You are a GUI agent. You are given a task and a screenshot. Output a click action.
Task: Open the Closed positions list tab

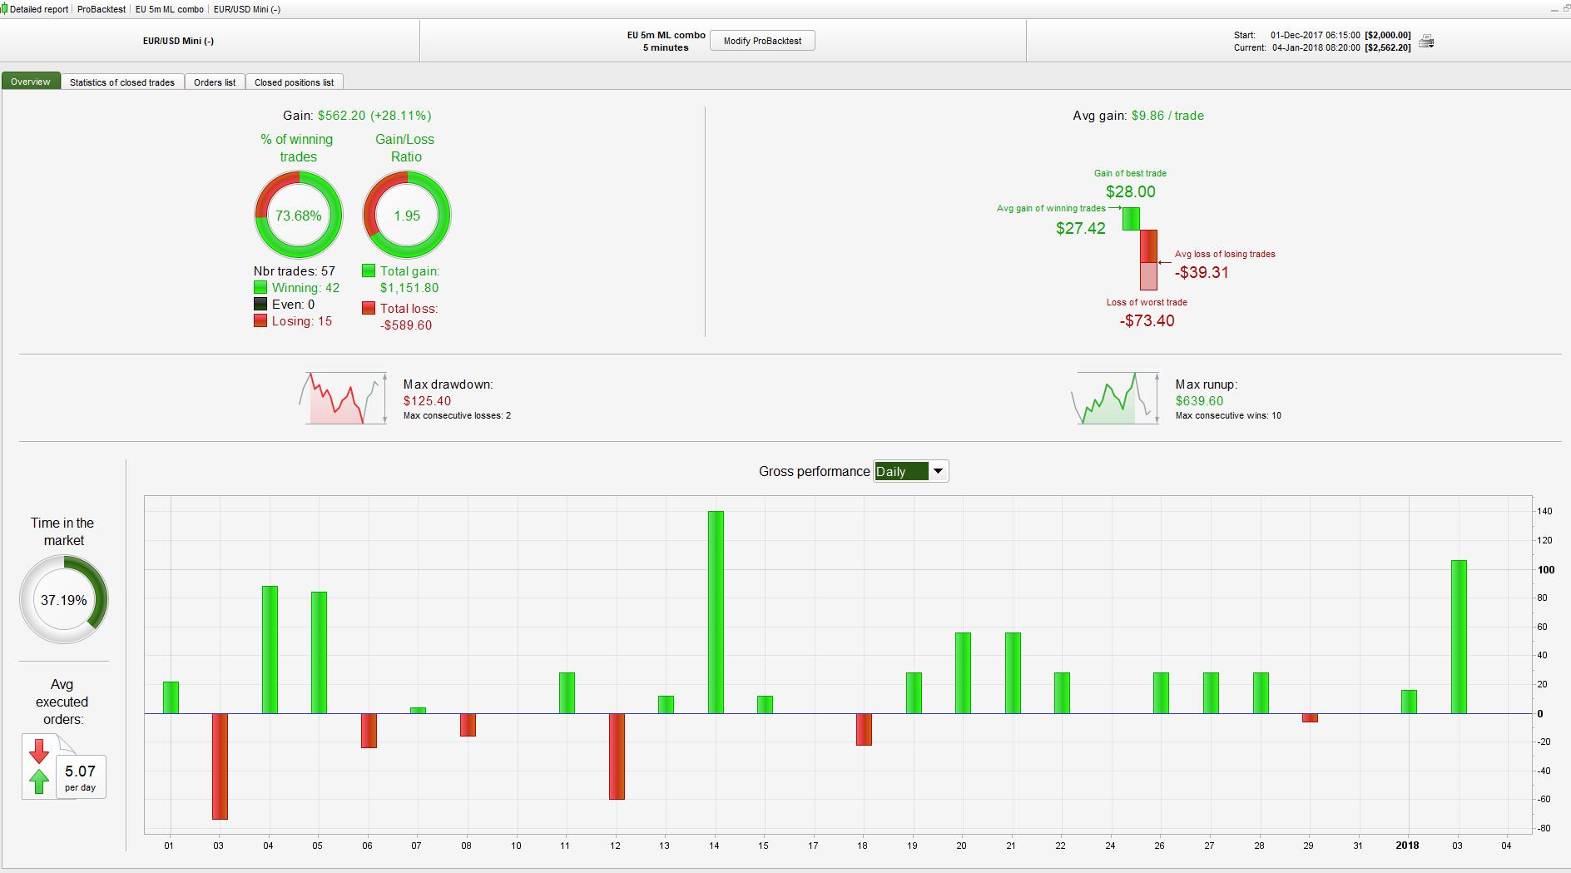[x=294, y=82]
